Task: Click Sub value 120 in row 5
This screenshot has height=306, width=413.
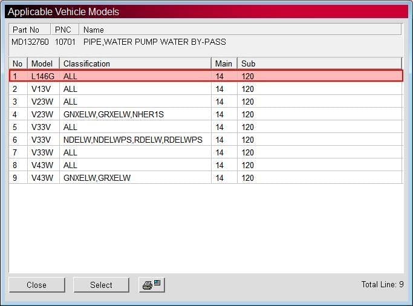Action: (247, 127)
